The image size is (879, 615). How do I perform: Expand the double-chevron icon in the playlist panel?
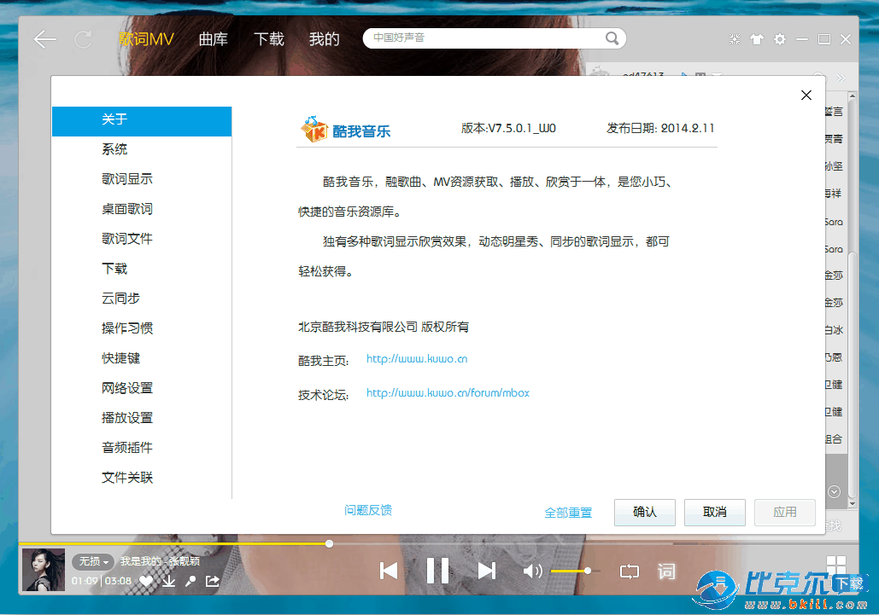(x=841, y=78)
